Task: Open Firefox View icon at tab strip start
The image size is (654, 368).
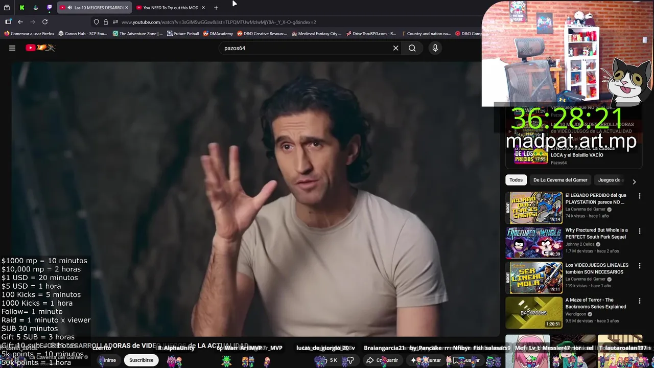Action: pos(7,8)
